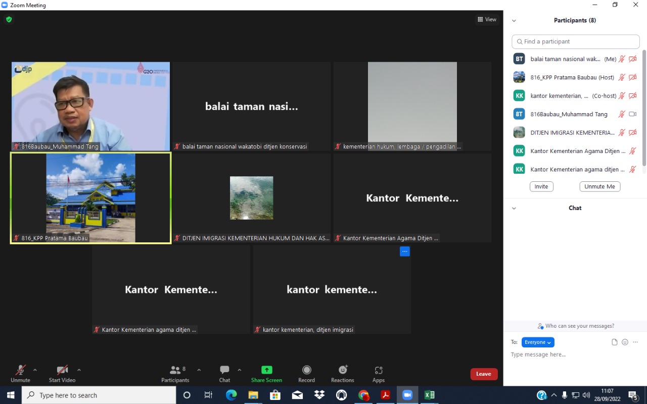647x404 pixels.
Task: Click the participants list scrollbar
Action: (x=644, y=106)
